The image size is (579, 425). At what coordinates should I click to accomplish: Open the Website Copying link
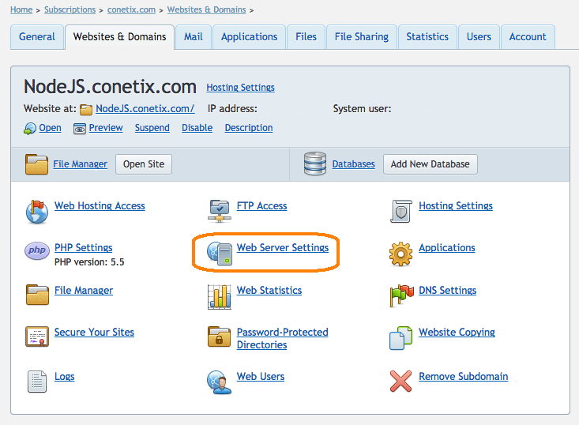pos(457,333)
